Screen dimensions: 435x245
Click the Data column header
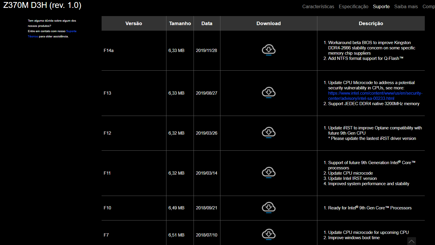(207, 23)
